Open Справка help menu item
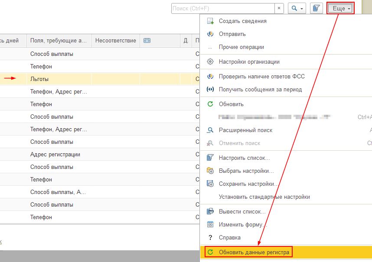This screenshot has height=262, width=372. pos(286,238)
